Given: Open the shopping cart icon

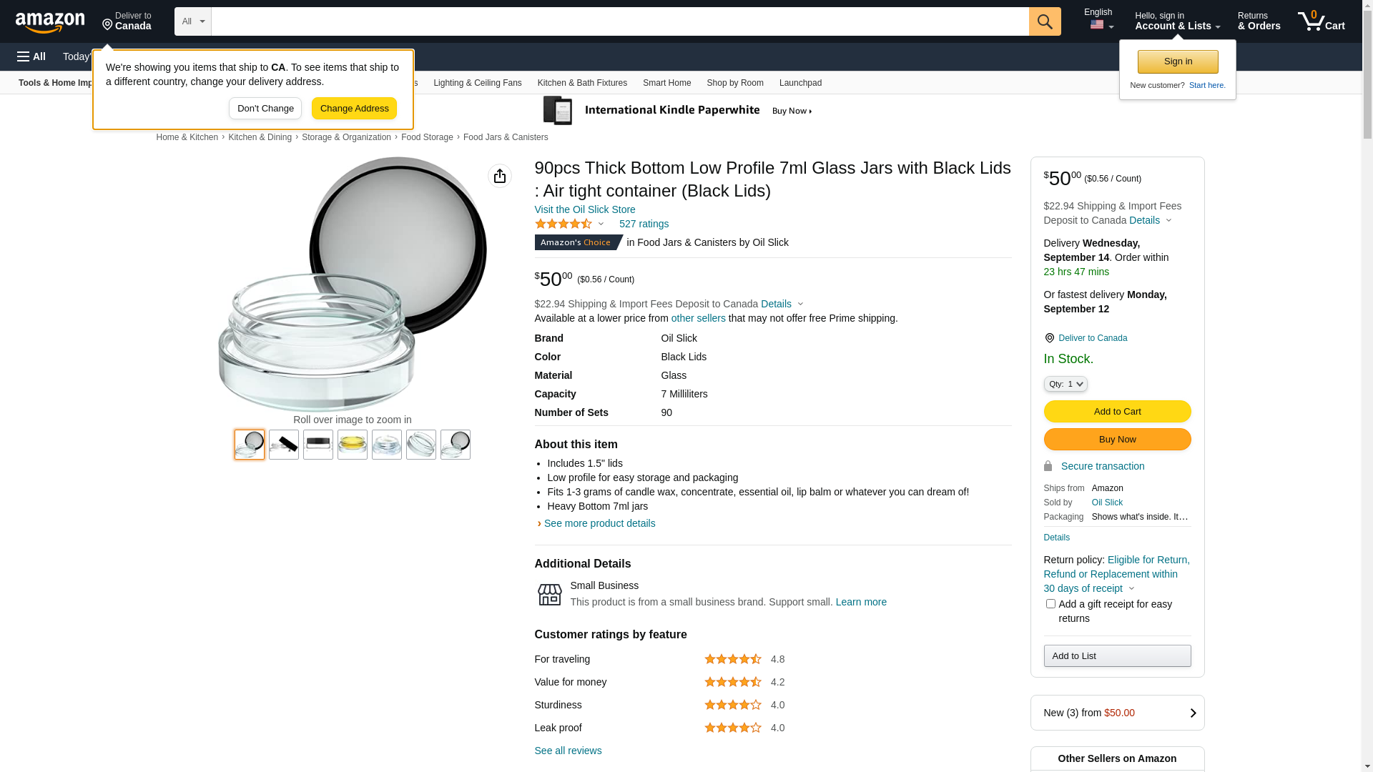Looking at the screenshot, I should 1321,21.
